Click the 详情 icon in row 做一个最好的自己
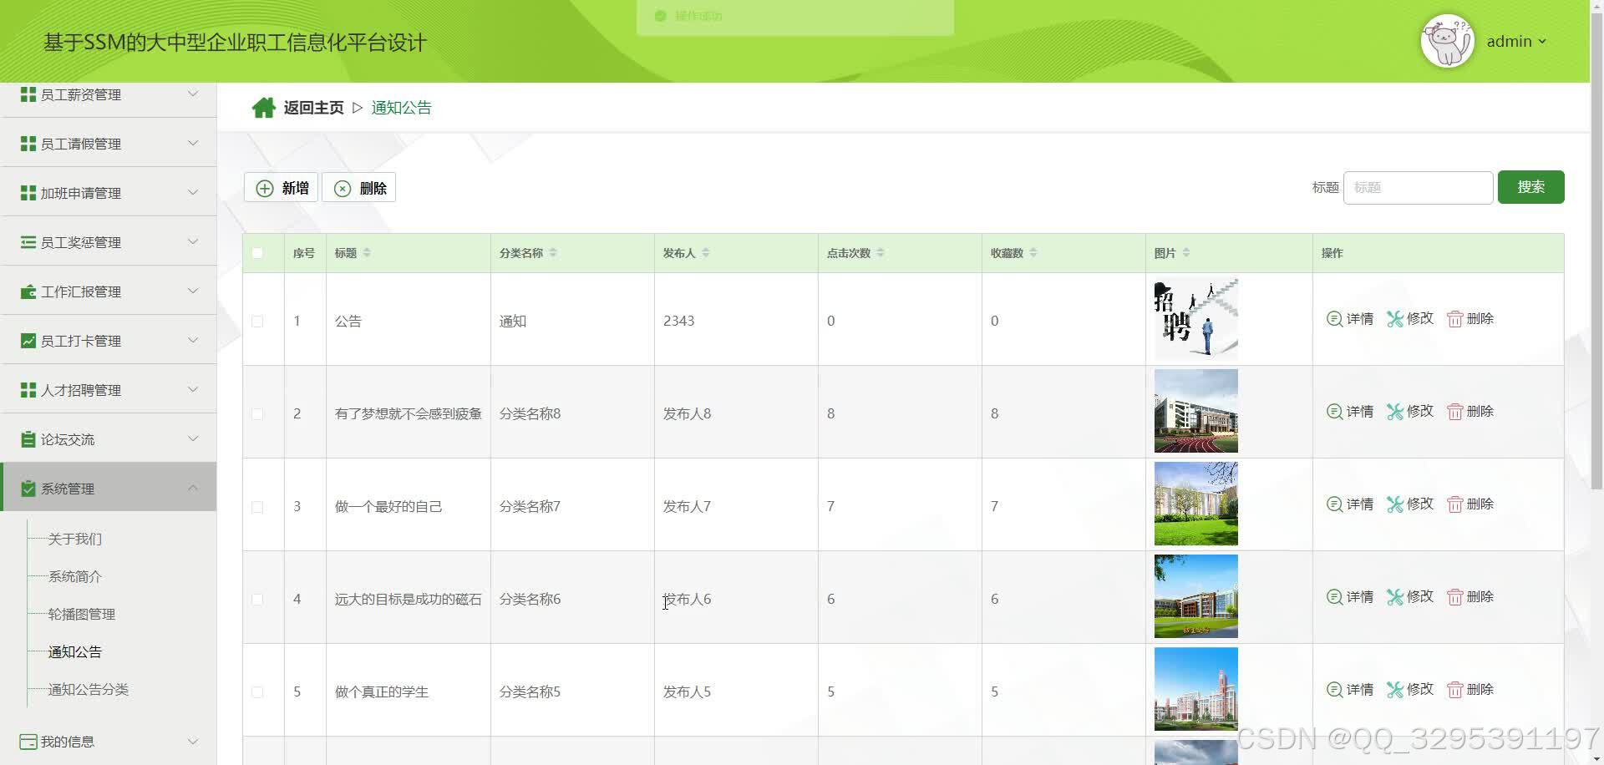This screenshot has width=1604, height=765. coord(1334,504)
